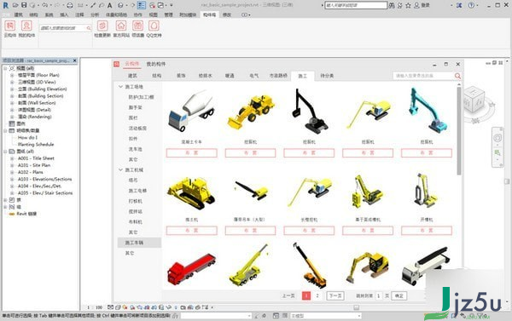Click the component list vertical scrollbar
Viewport: 512px width, 321px height.
[459, 130]
